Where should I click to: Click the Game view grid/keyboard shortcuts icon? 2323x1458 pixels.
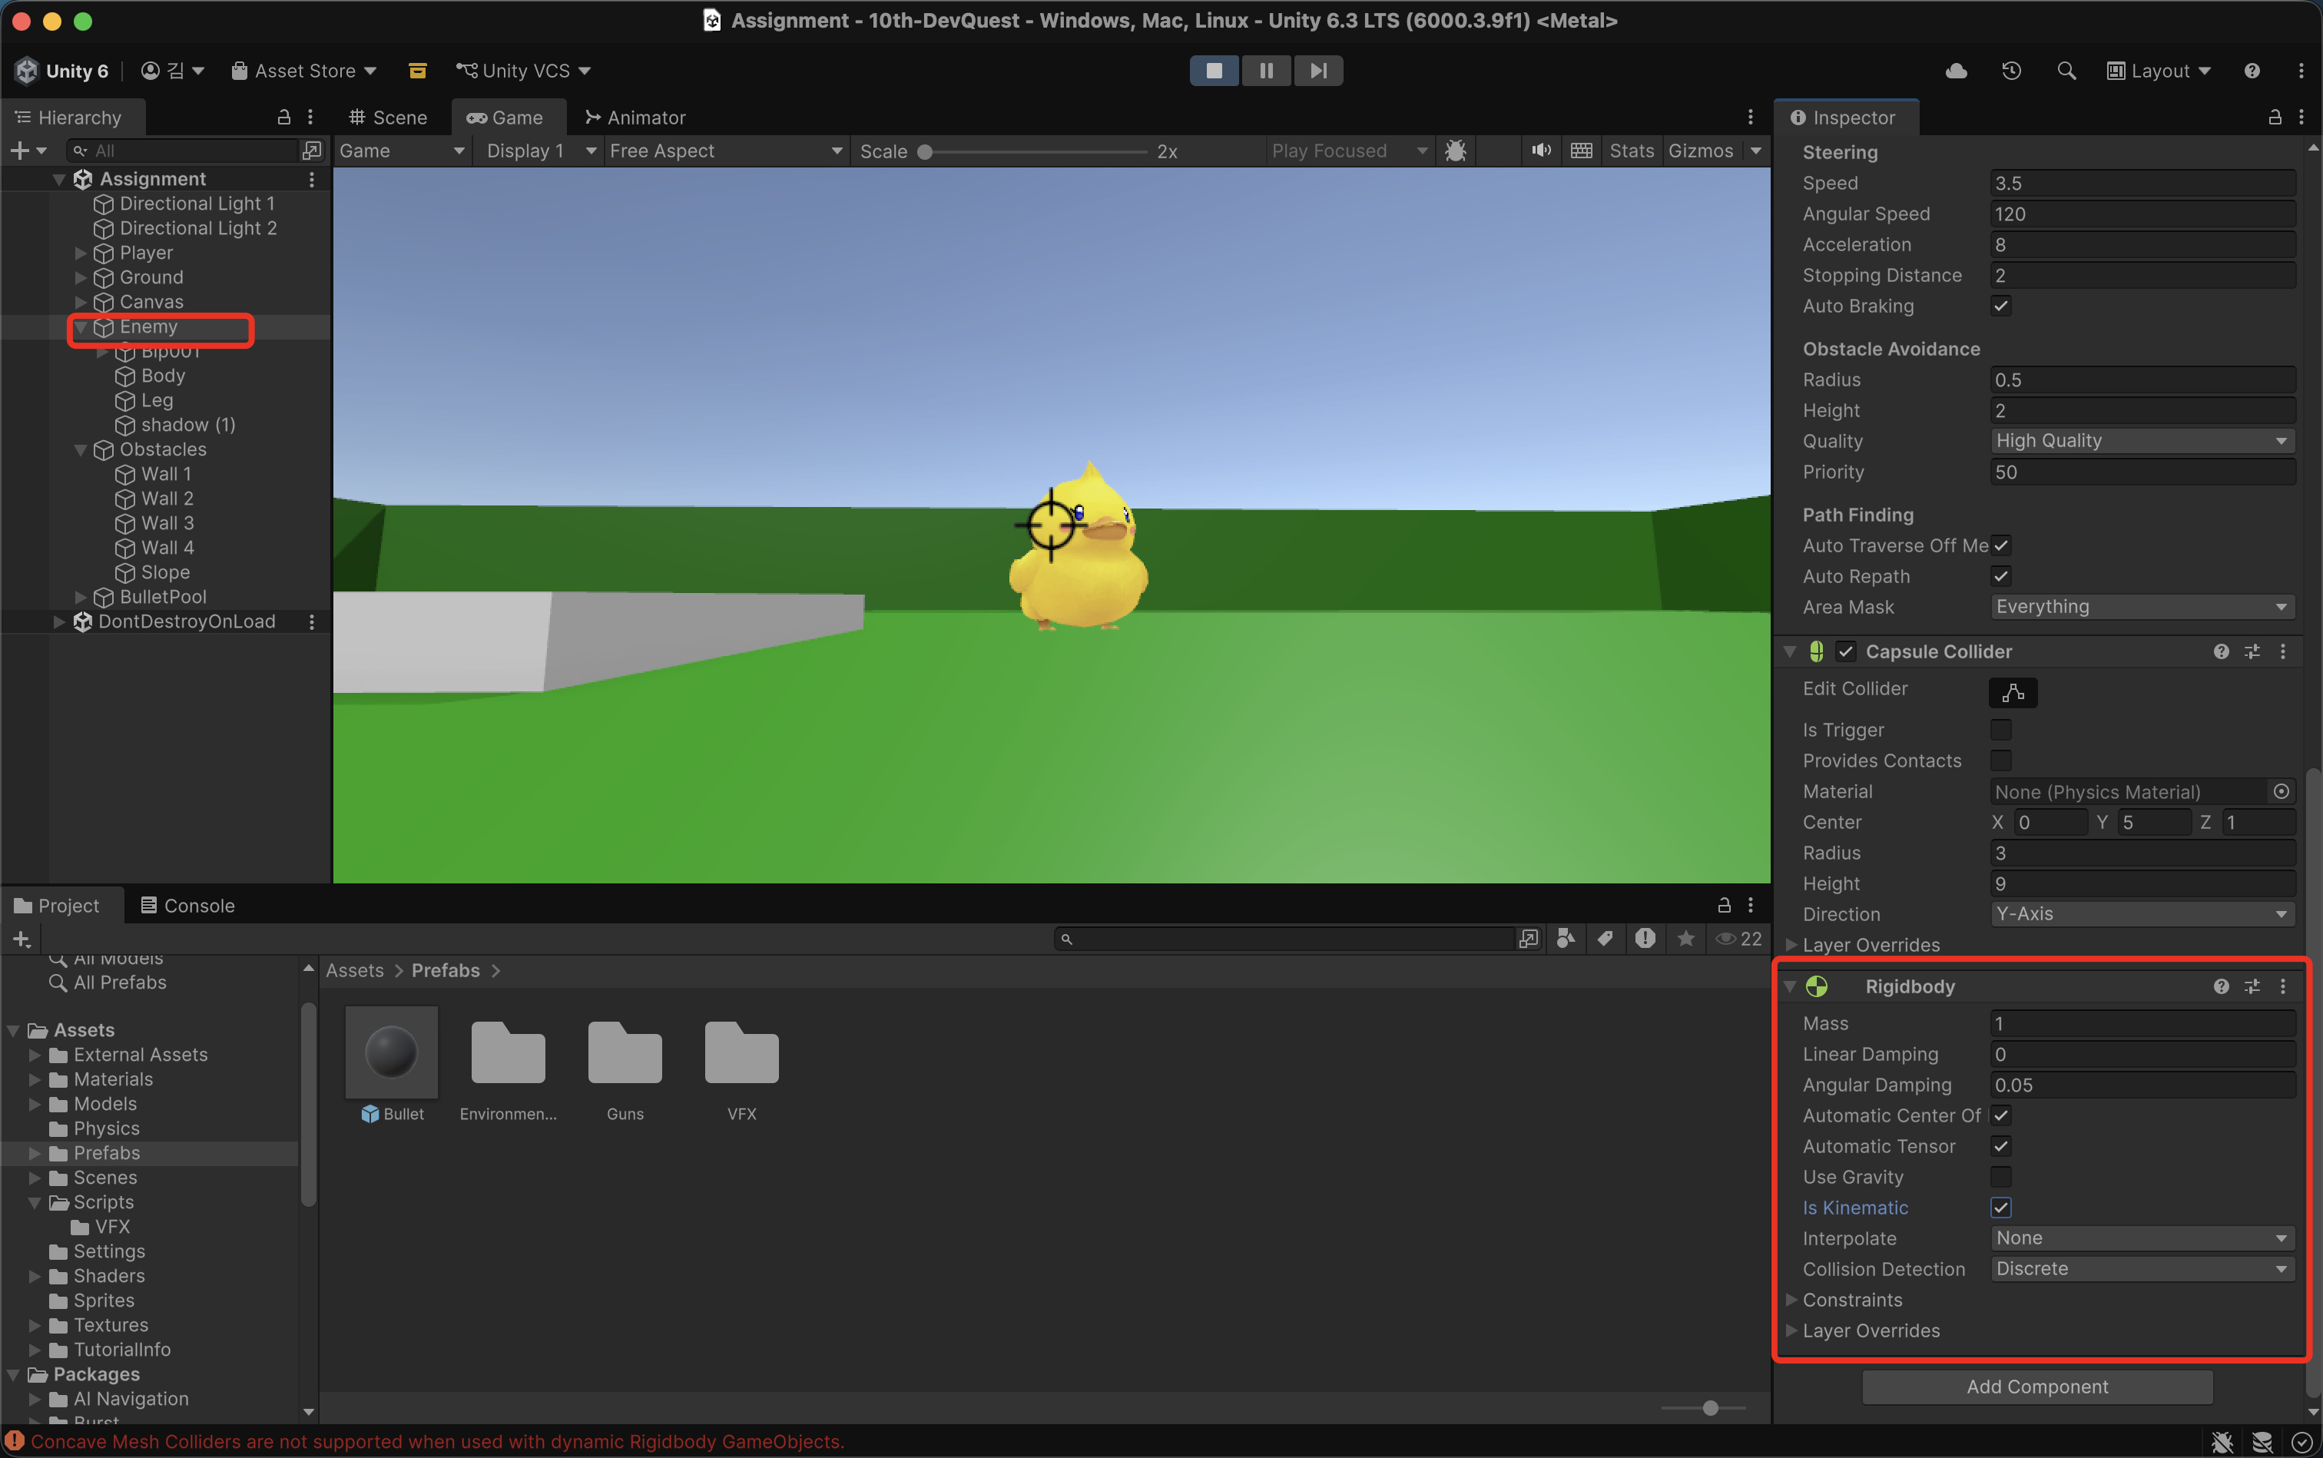(x=1582, y=151)
